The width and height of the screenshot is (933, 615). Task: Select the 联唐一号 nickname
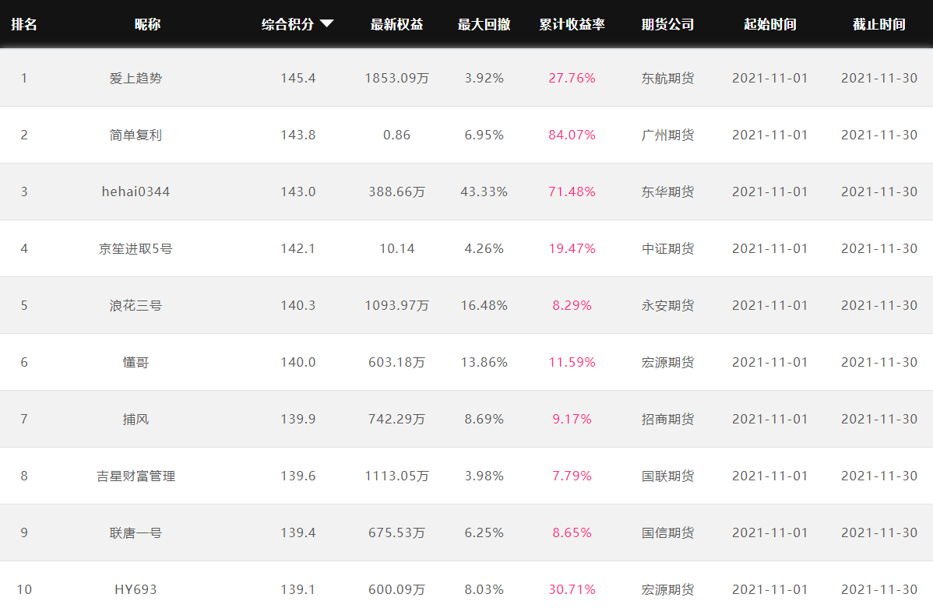coord(136,532)
